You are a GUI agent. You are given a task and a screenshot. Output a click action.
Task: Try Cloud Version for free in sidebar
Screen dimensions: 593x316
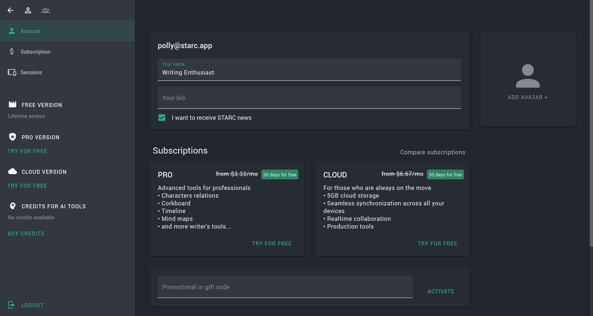[x=27, y=186]
